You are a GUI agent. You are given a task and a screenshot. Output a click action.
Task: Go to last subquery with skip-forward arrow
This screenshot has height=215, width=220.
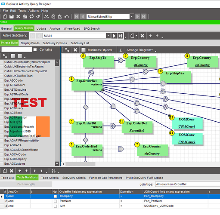tap(120, 36)
